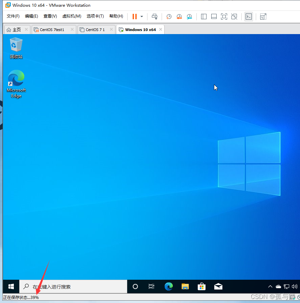Open the 文件(F) menu

tap(13, 16)
